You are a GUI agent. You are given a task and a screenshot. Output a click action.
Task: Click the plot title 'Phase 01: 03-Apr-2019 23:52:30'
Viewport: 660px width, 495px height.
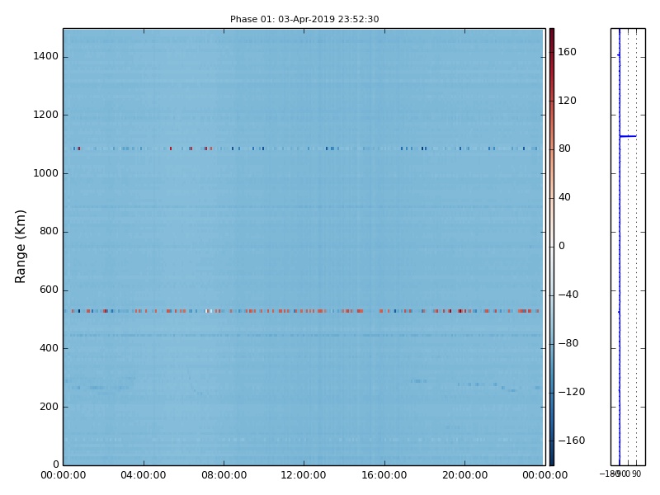(304, 19)
